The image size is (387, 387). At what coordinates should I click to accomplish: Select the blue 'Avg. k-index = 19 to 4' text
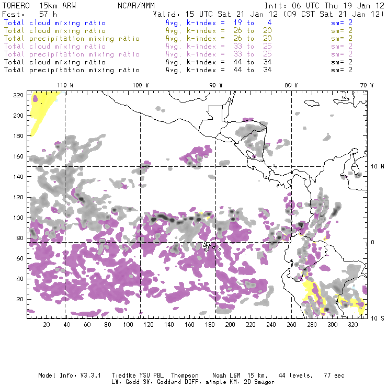pos(219,22)
